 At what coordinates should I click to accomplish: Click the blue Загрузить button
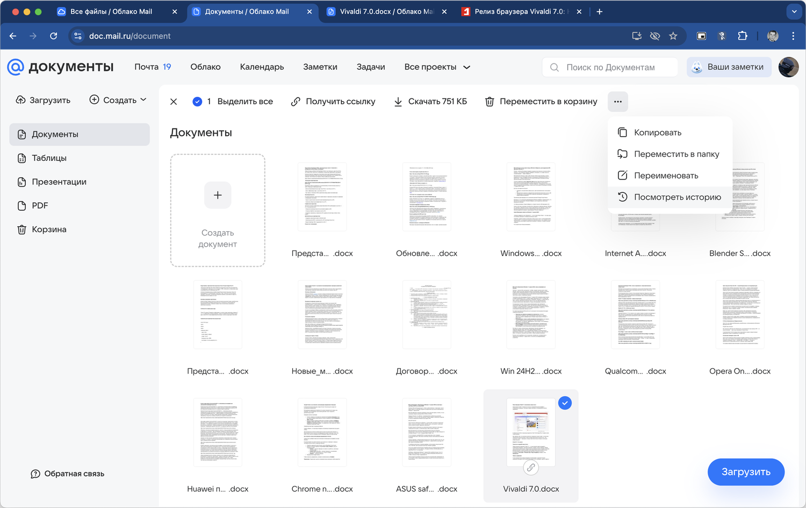coord(746,472)
